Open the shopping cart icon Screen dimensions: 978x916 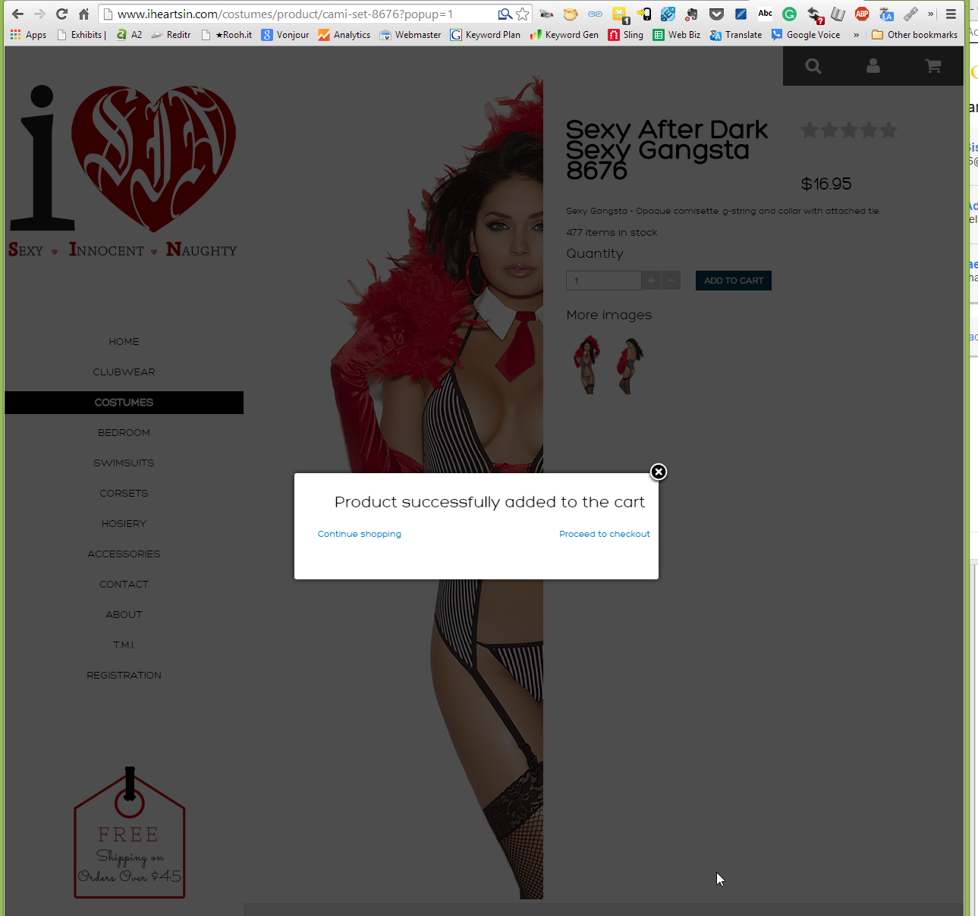pyautogui.click(x=933, y=66)
